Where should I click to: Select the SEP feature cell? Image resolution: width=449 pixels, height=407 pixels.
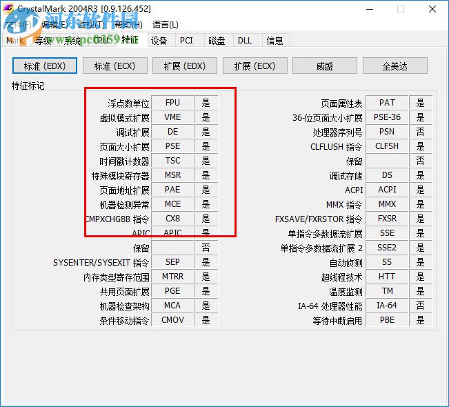tap(172, 262)
